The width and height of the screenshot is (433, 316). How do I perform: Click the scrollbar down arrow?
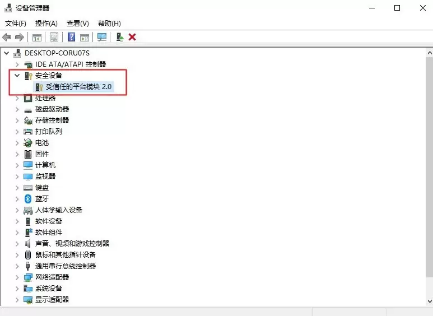430,301
